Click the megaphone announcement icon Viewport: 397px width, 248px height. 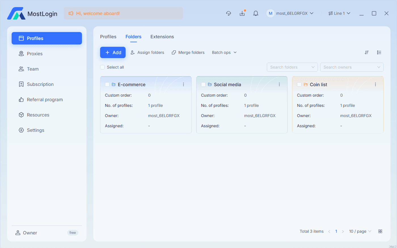click(x=71, y=13)
